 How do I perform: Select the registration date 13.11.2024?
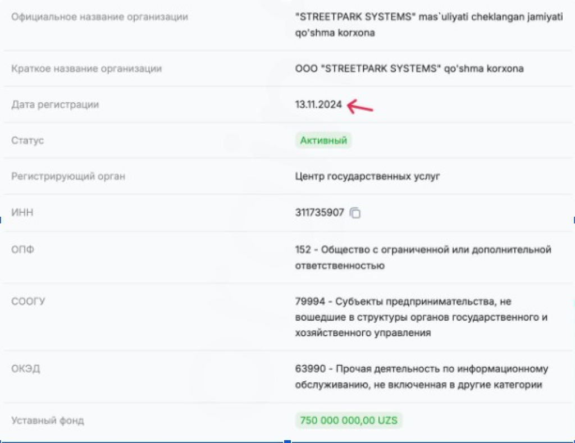click(x=318, y=104)
